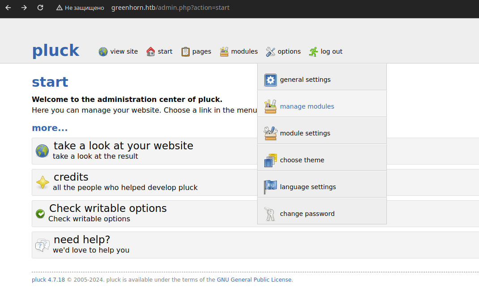Click the 'Here you can manage your website' sentence
This screenshot has height=304, width=479.
tap(144, 110)
